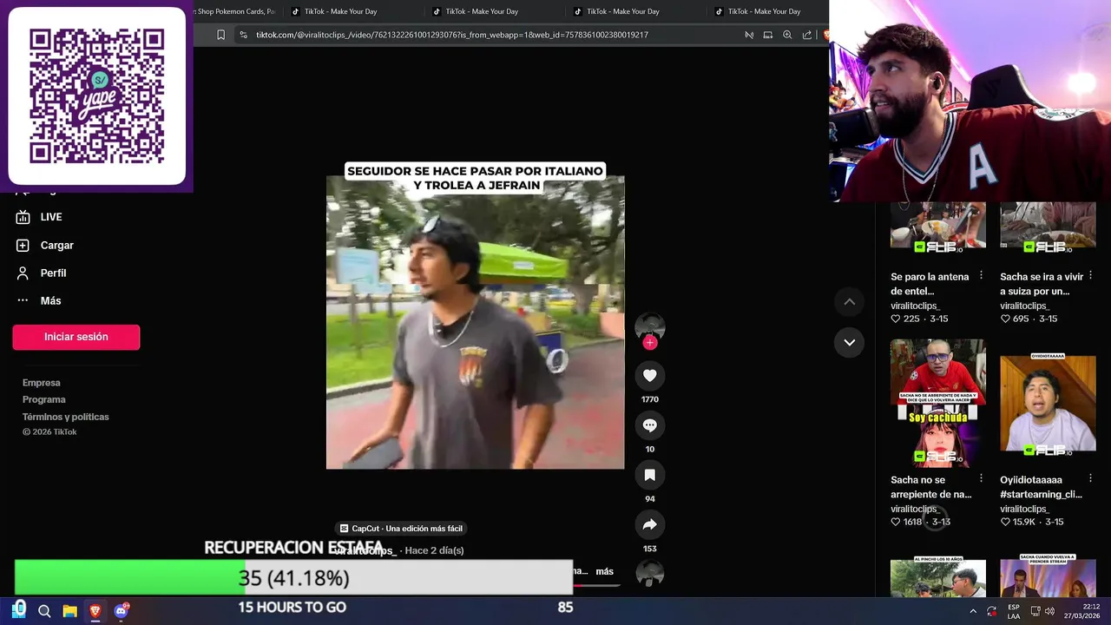Open the 'Soy cachuda' Sacha video thumbnail
This screenshot has width=1111, height=625.
pos(938,403)
